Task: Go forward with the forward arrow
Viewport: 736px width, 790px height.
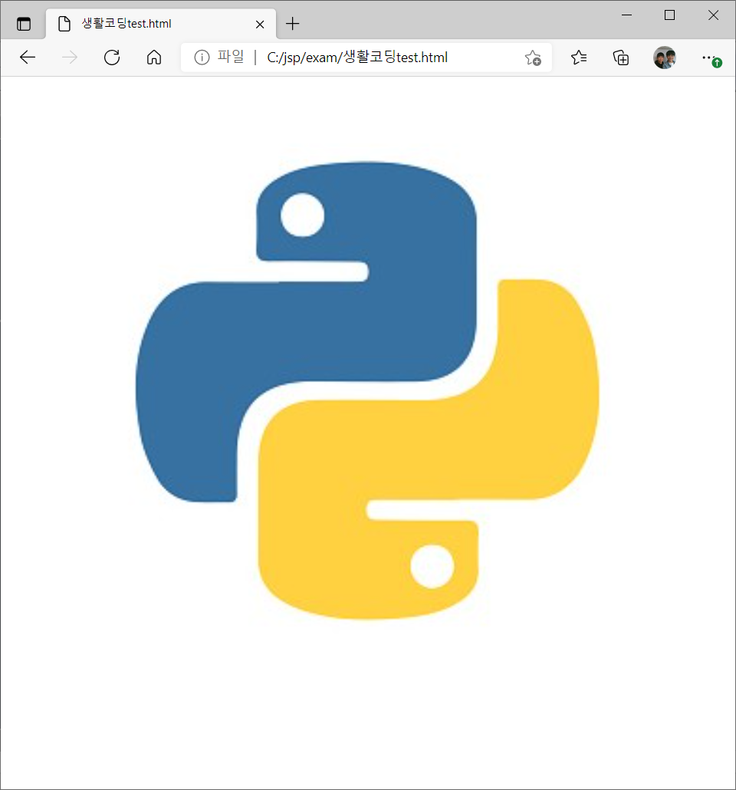Action: click(x=70, y=58)
